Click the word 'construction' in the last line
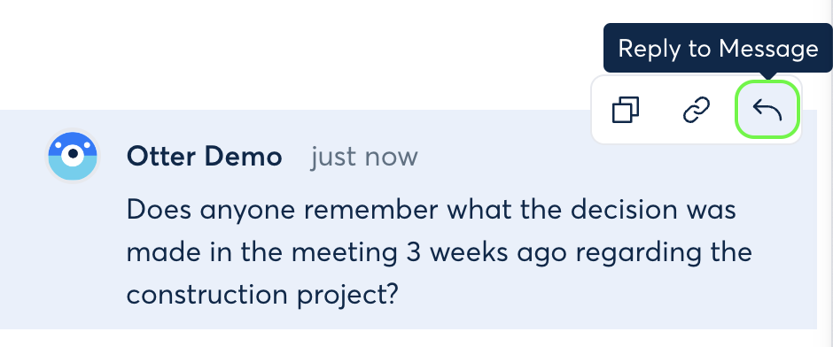Viewport: 833px width, 347px height. coord(206,295)
